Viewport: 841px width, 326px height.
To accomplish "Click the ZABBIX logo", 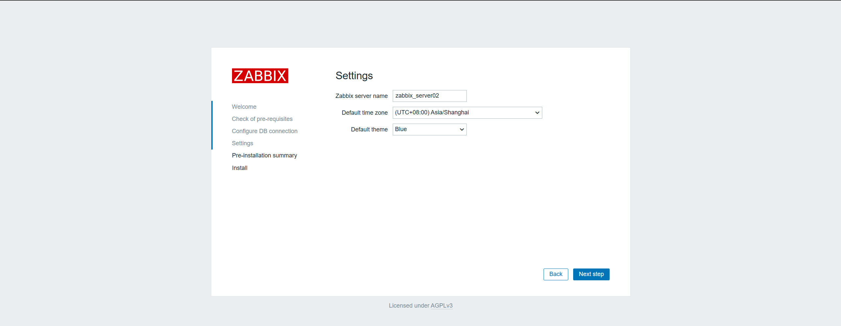I will click(x=260, y=76).
